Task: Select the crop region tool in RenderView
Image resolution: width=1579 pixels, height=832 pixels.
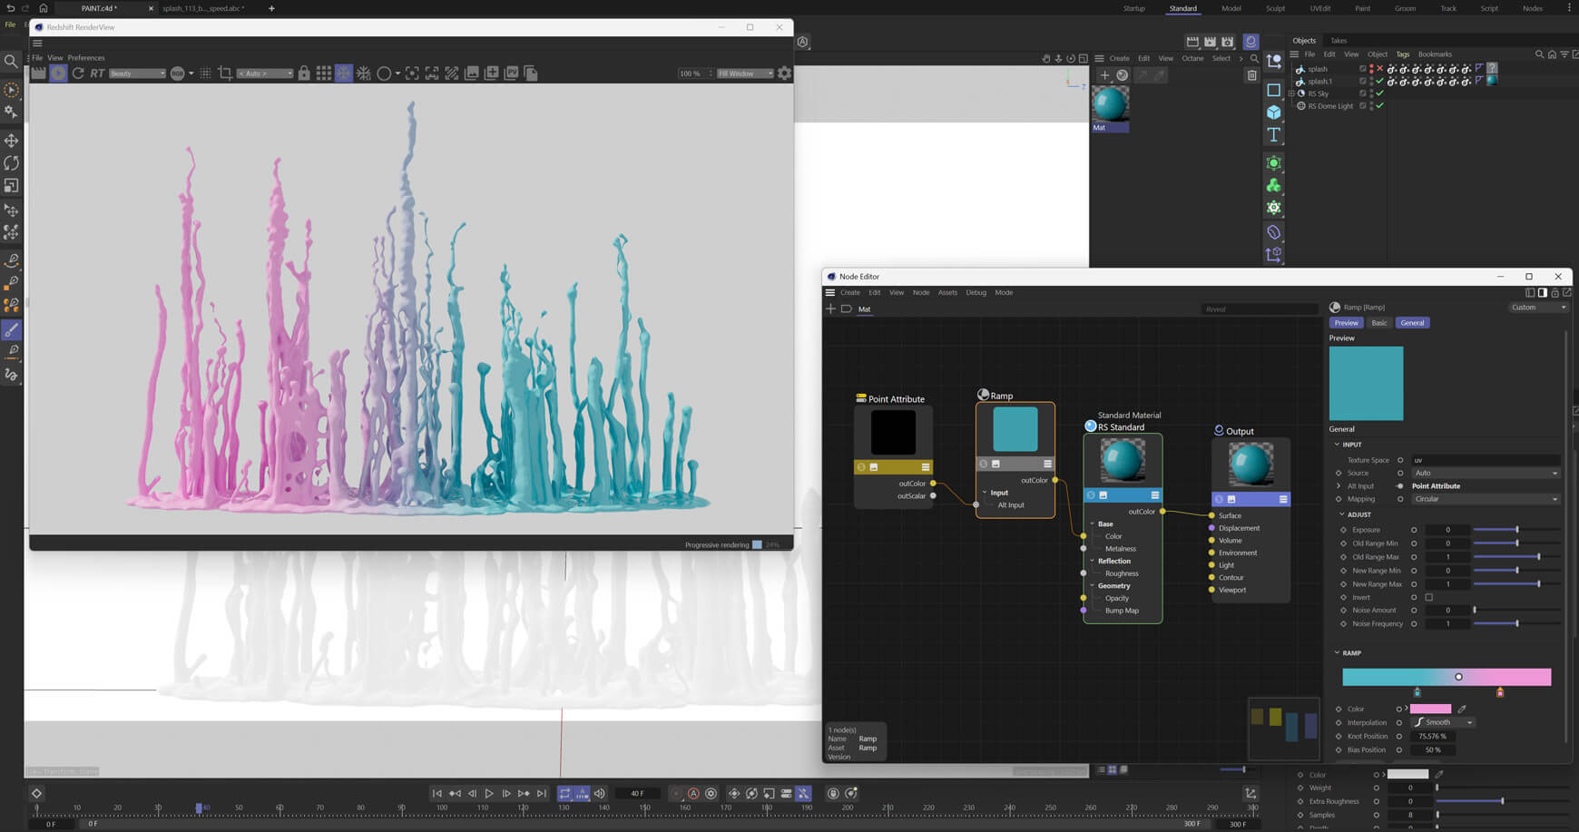Action: [225, 73]
